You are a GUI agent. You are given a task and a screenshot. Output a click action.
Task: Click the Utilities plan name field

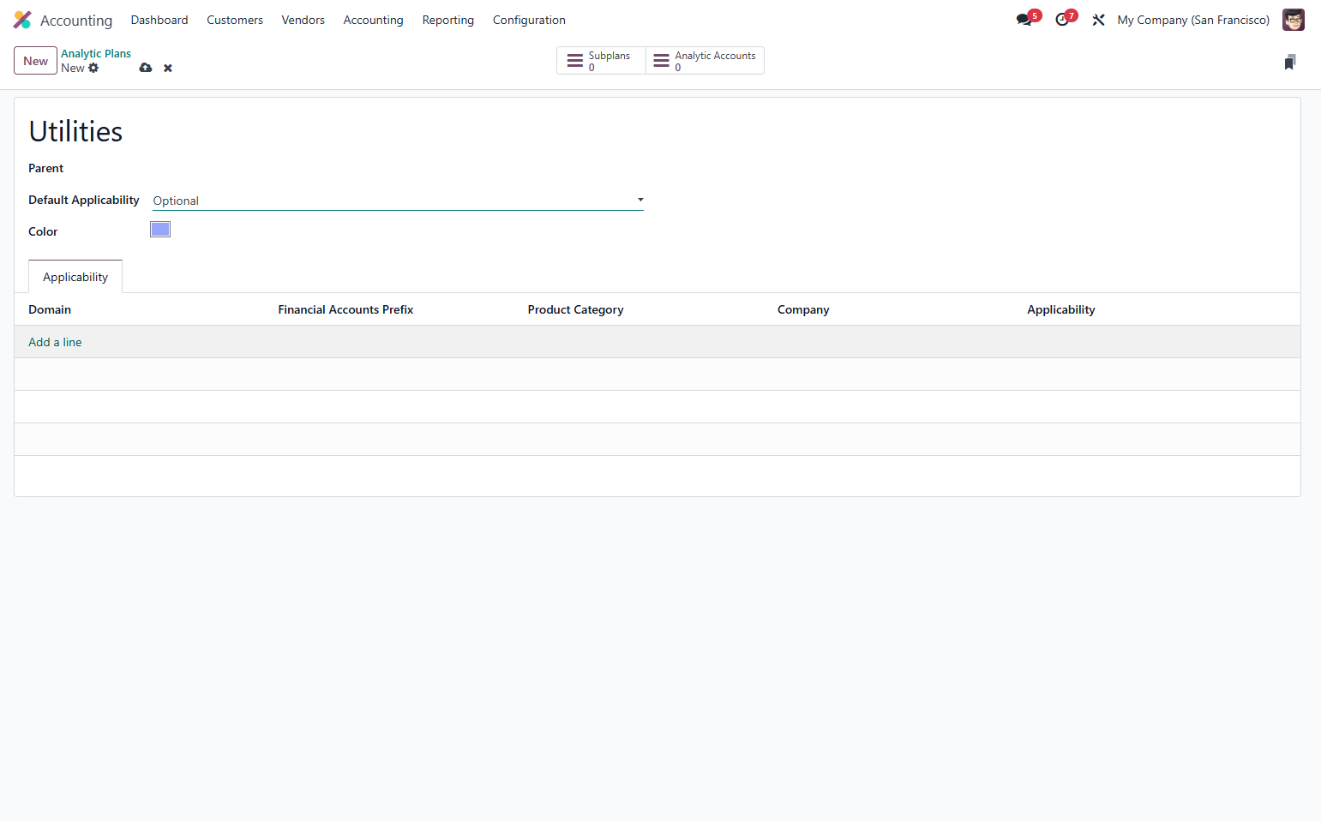click(75, 131)
